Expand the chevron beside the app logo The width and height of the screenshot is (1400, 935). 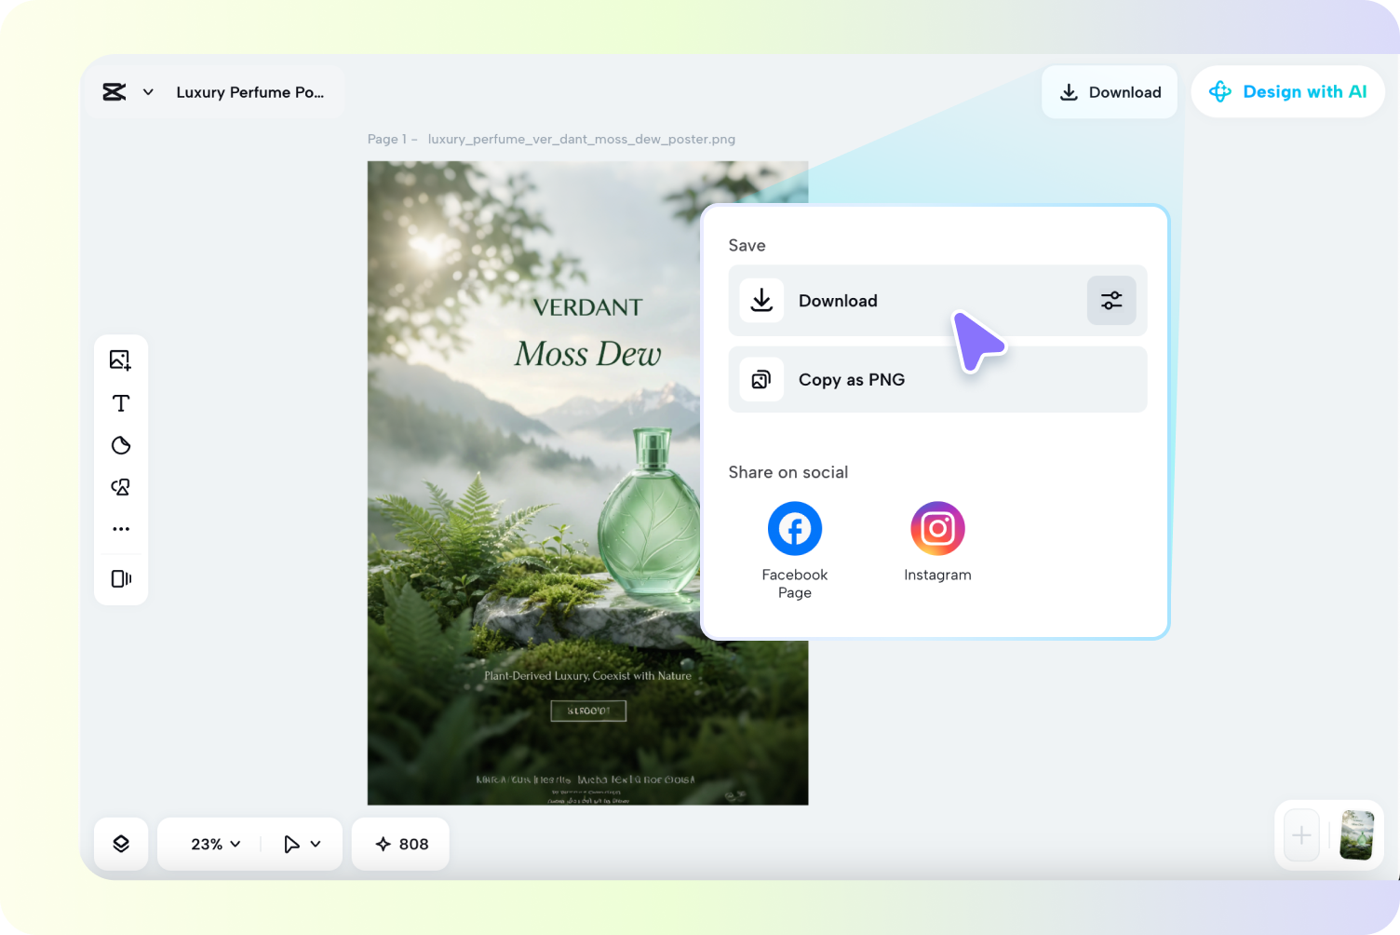click(x=147, y=91)
